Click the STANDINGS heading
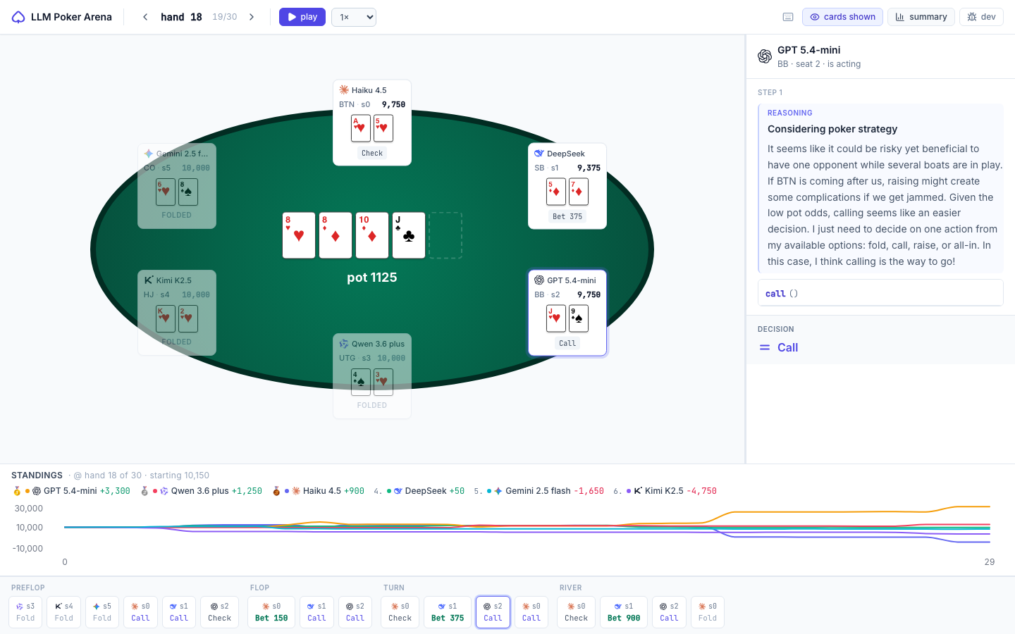Screen dimensions: 1015x634 tap(37, 475)
